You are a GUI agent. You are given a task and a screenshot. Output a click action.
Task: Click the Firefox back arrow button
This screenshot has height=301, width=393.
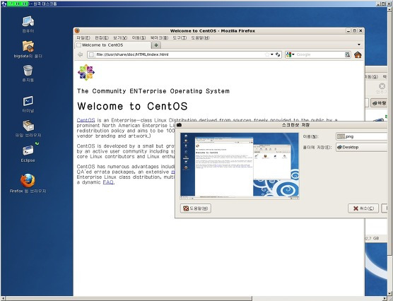[80, 54]
